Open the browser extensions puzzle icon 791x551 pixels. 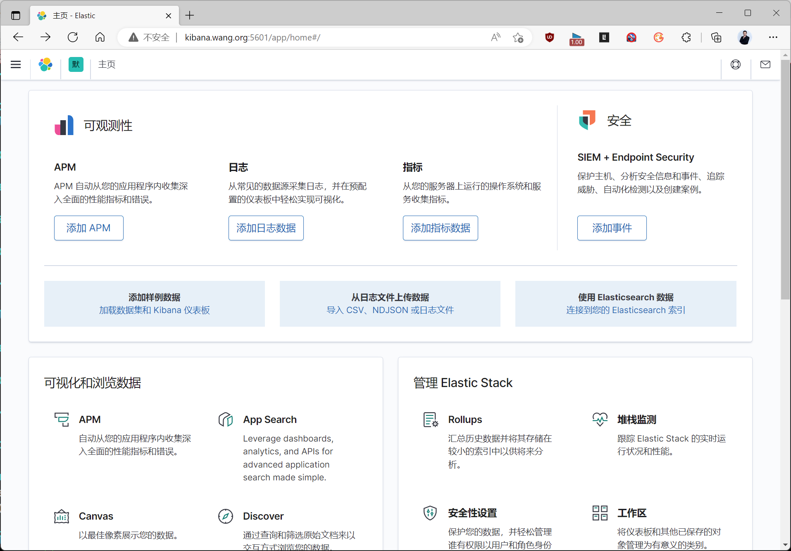pos(686,37)
